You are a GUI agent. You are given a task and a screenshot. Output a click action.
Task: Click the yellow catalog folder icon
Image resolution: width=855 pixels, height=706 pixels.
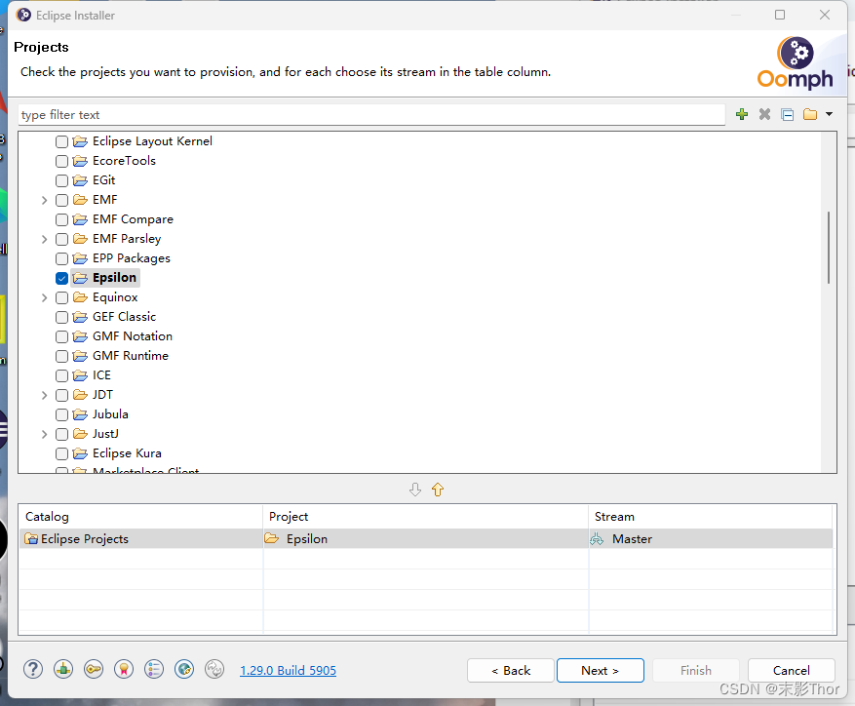pyautogui.click(x=810, y=114)
